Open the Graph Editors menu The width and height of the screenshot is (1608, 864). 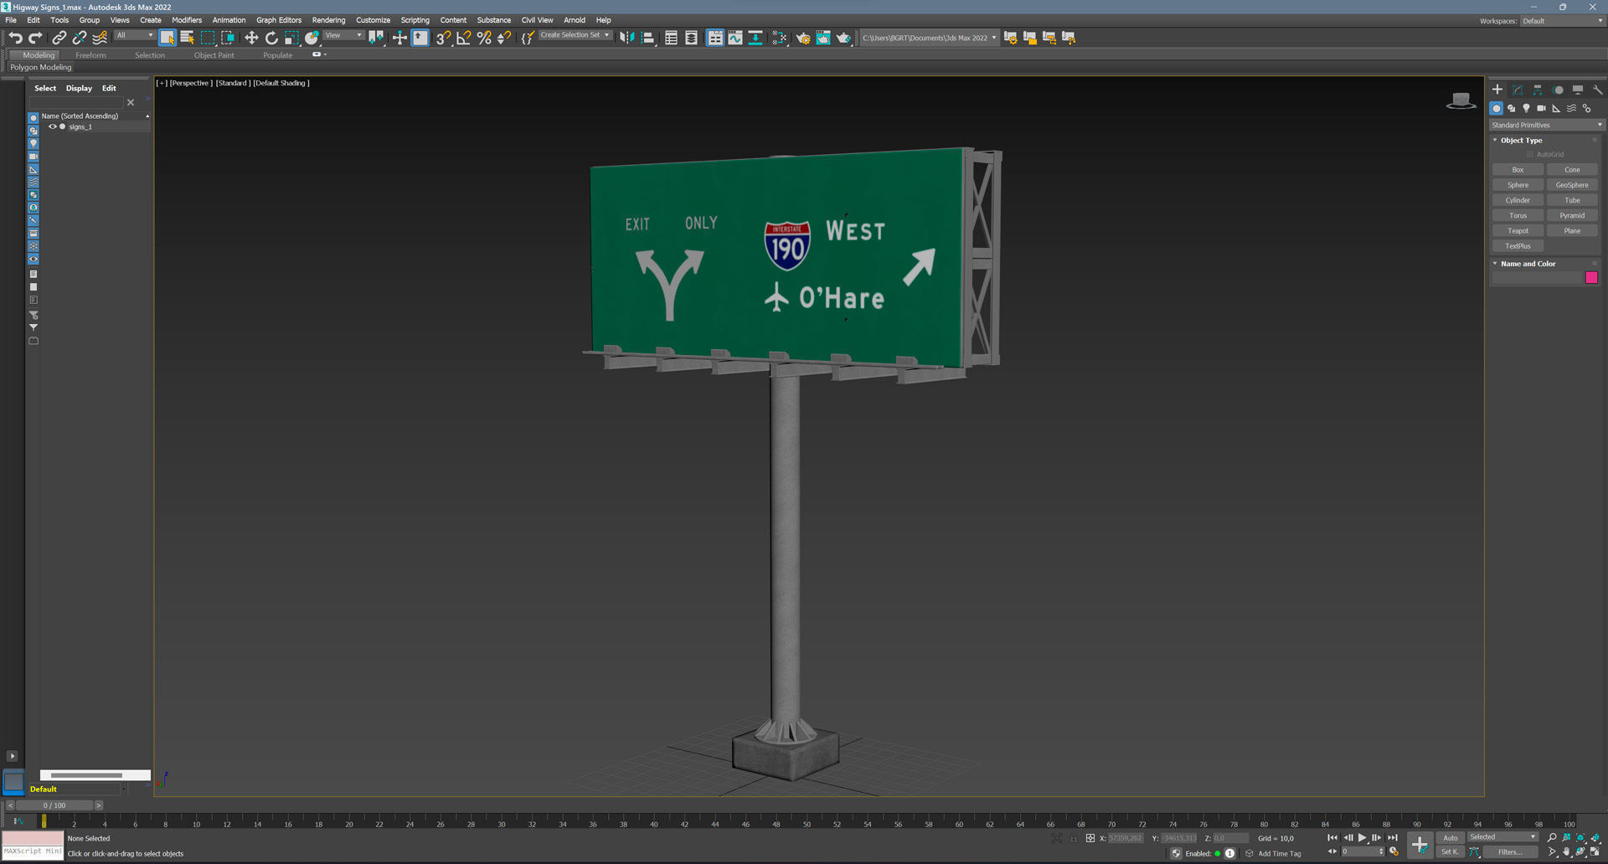pyautogui.click(x=279, y=20)
